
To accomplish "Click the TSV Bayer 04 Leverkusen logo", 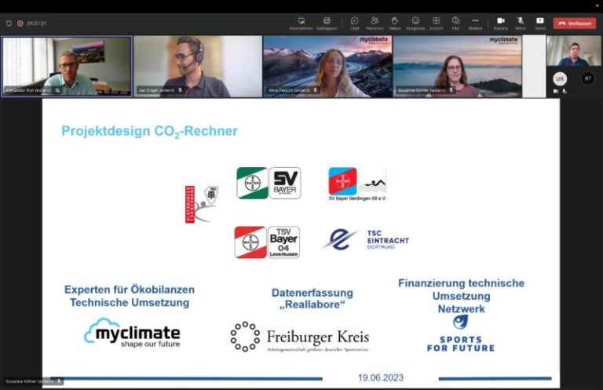I will [267, 242].
